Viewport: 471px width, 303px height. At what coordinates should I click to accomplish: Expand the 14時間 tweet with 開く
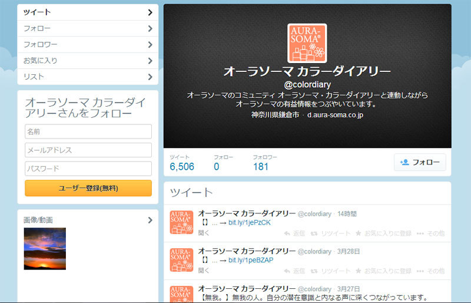(204, 233)
